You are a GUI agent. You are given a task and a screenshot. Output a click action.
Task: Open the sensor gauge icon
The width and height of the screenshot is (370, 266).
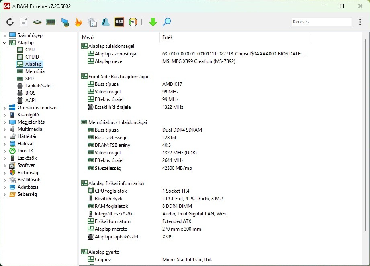pos(133,22)
